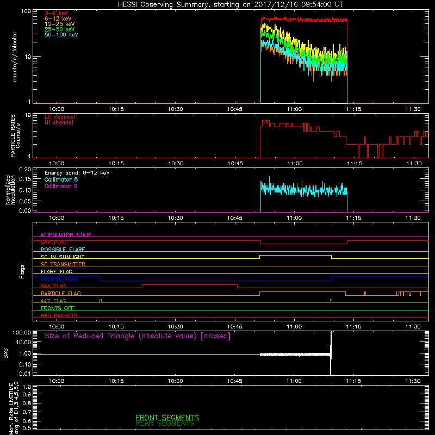Click the SC_IN_SUNLIGHT flag label

[63, 257]
